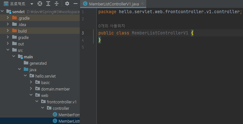Click the project window icon beside 프로젝트
This screenshot has width=243, height=124.
pyautogui.click(x=6, y=4)
